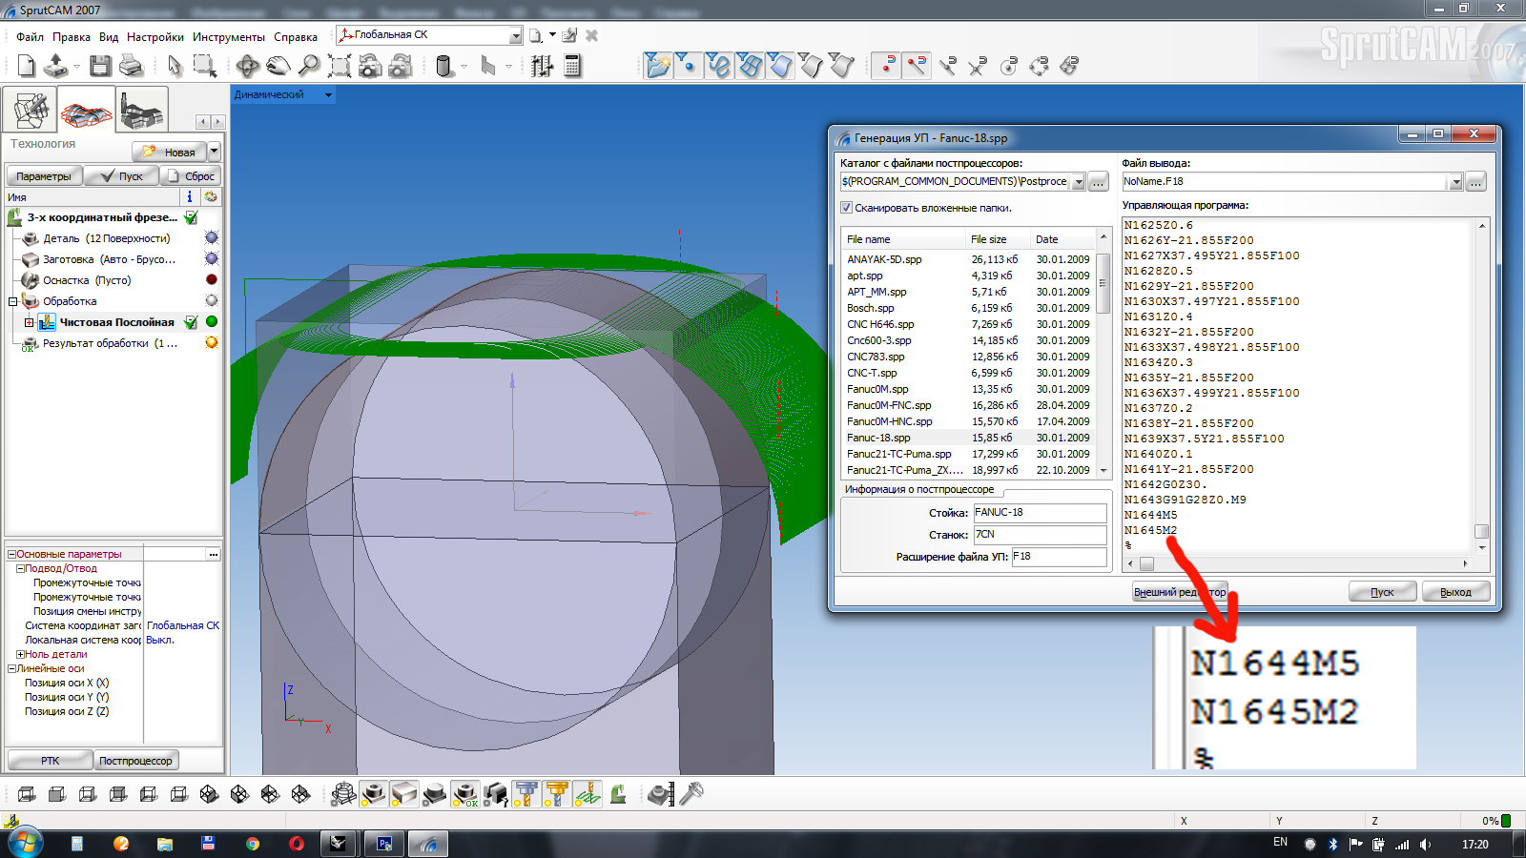Click the Windows Start button
This screenshot has height=858, width=1526.
click(26, 844)
